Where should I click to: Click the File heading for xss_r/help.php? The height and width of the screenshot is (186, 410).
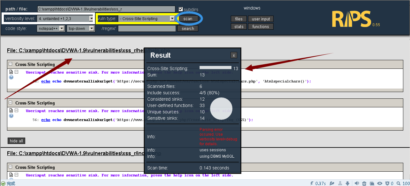point(89,50)
